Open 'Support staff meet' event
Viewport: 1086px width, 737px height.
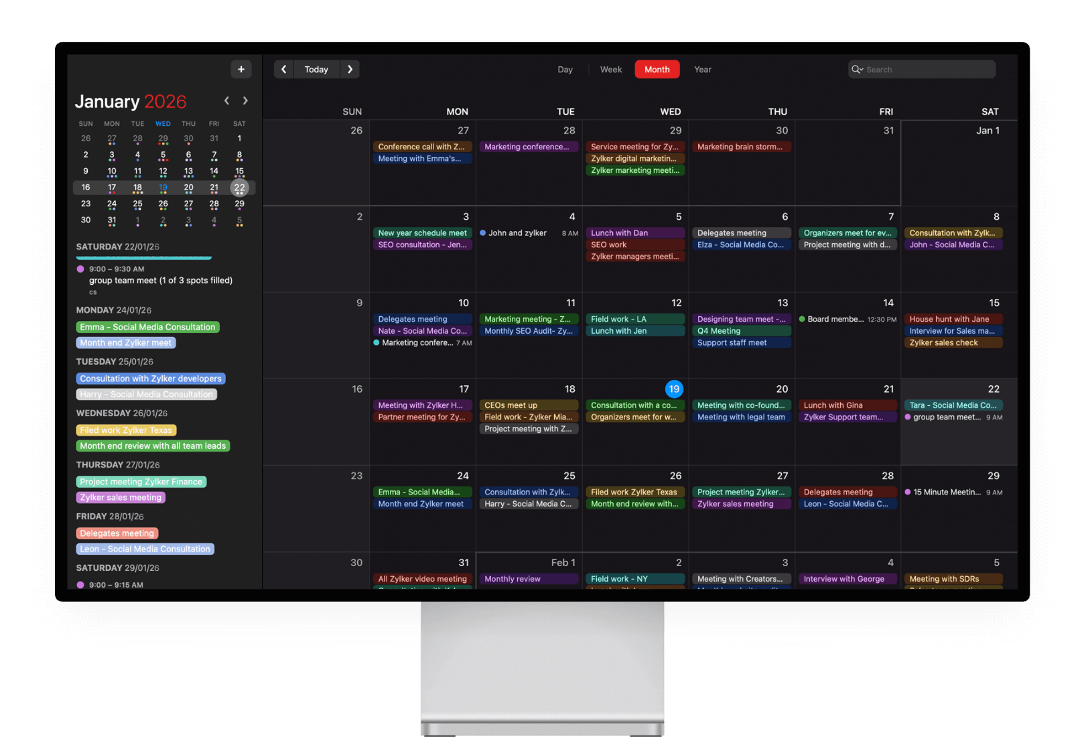click(x=742, y=343)
